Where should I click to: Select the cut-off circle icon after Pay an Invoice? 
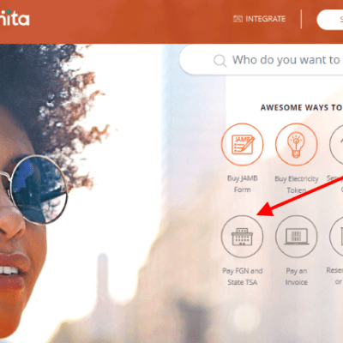[x=336, y=237]
